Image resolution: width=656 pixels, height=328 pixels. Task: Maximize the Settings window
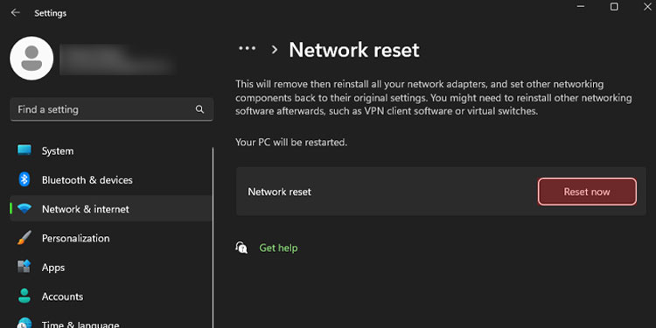(x=614, y=6)
